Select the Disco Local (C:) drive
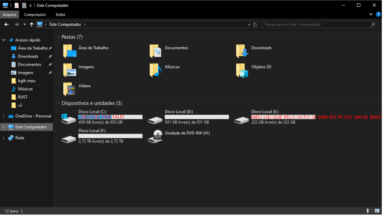This screenshot has width=392, height=220. coord(69,117)
